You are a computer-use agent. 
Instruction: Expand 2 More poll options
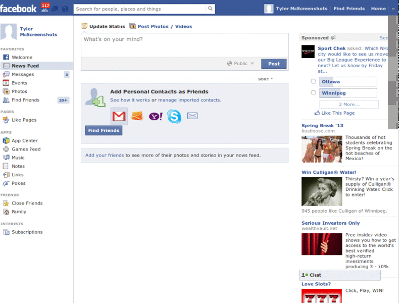click(x=349, y=105)
